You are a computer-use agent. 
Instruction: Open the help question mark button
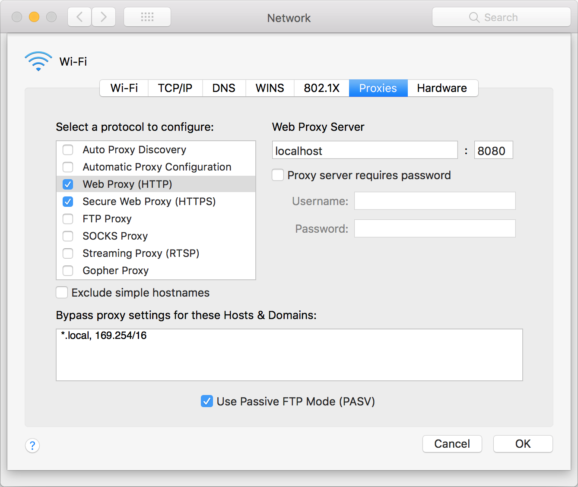pos(32,445)
